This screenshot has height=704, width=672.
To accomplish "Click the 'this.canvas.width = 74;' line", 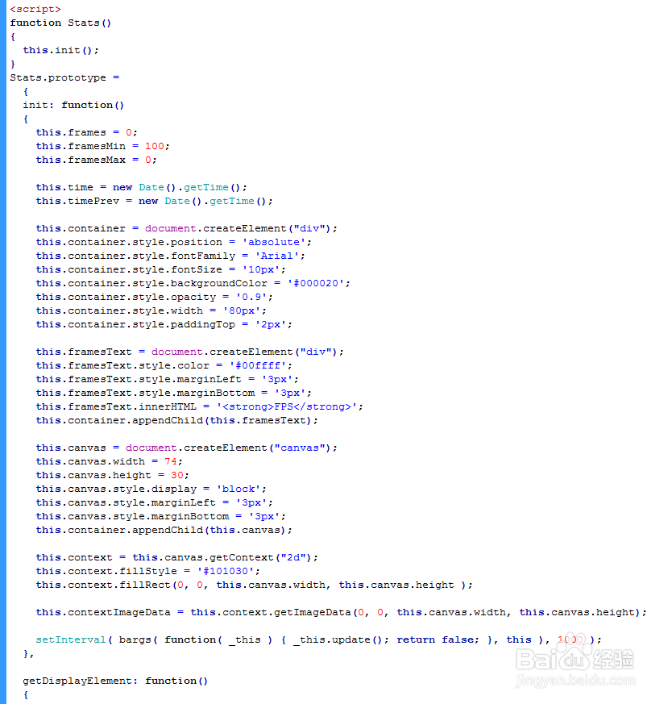I will coord(109,461).
